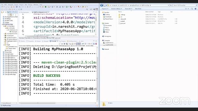Open the Progress view tab

[62, 41]
